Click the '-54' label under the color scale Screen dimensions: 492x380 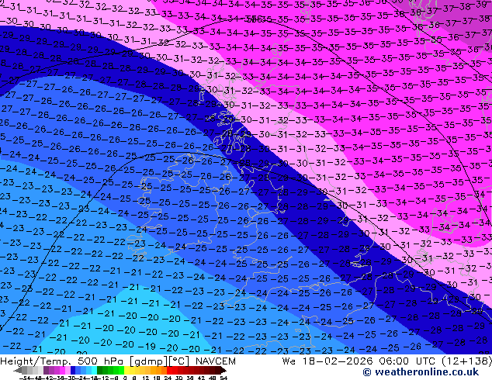[25, 378]
